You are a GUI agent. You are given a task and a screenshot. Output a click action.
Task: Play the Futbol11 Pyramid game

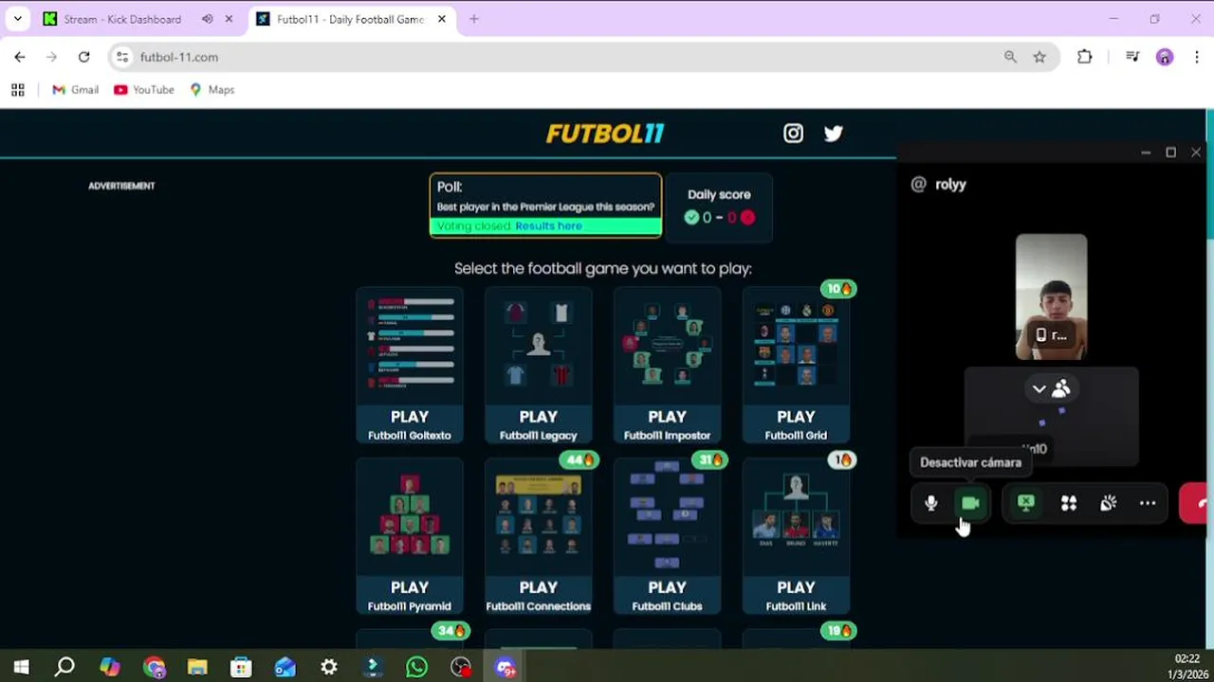coord(410,536)
